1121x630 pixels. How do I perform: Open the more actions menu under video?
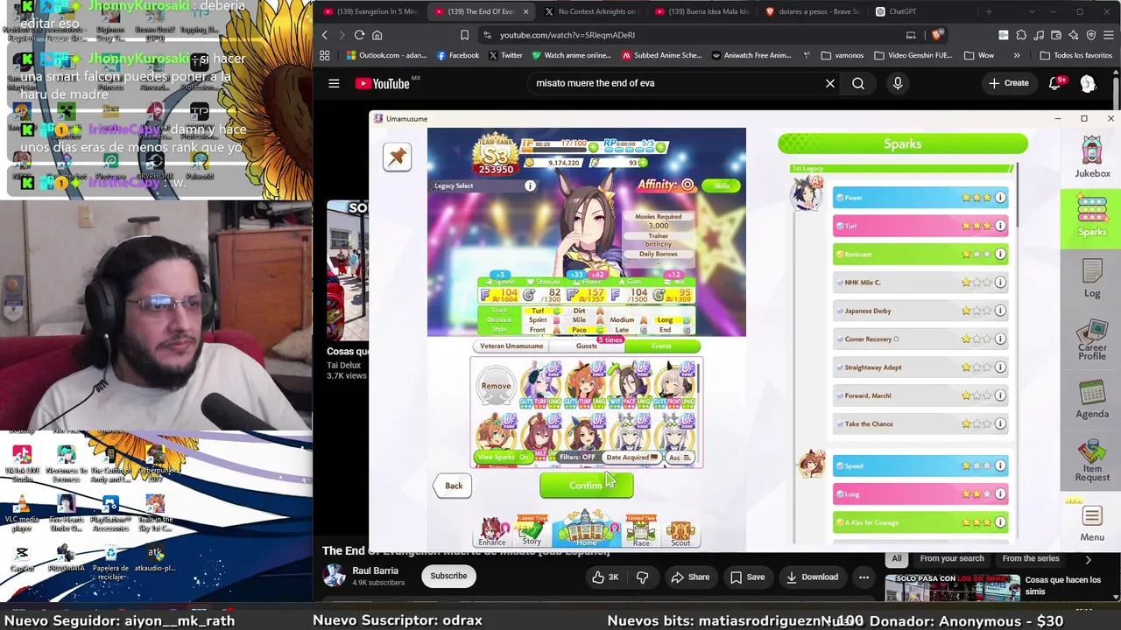pyautogui.click(x=864, y=577)
